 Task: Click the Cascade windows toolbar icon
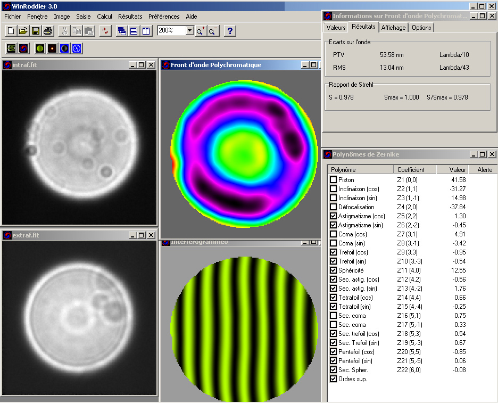(122, 31)
